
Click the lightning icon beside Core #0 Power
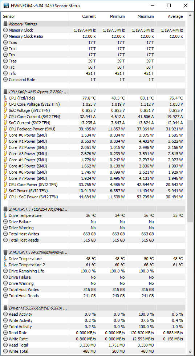click(5, 135)
